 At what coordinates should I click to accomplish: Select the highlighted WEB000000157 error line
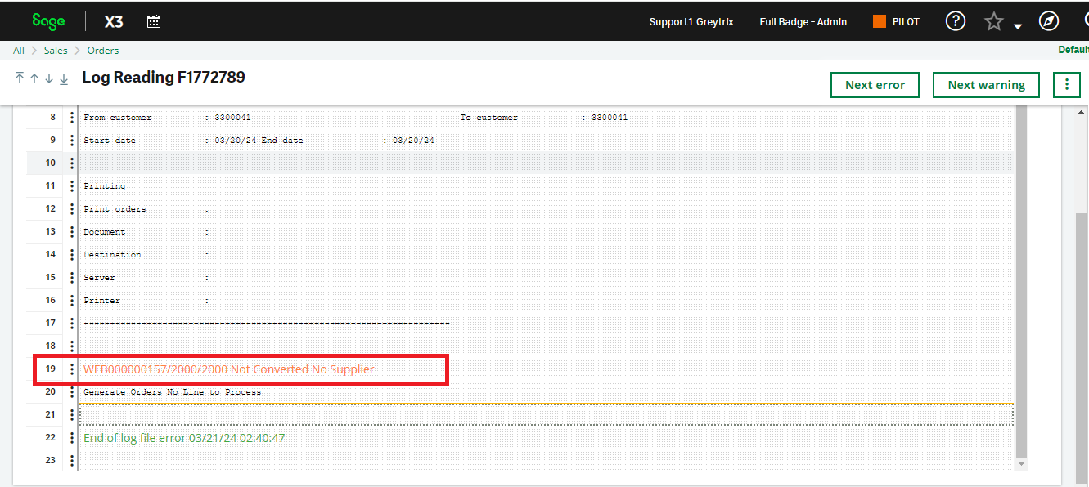coord(229,369)
